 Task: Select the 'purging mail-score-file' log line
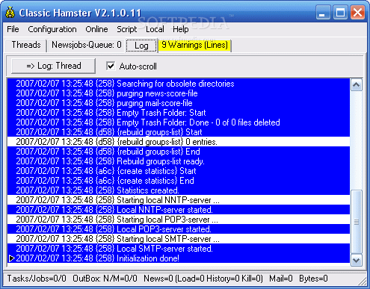pyautogui.click(x=179, y=103)
